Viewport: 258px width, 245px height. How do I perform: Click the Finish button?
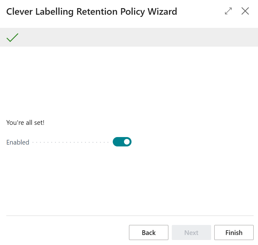click(x=234, y=232)
